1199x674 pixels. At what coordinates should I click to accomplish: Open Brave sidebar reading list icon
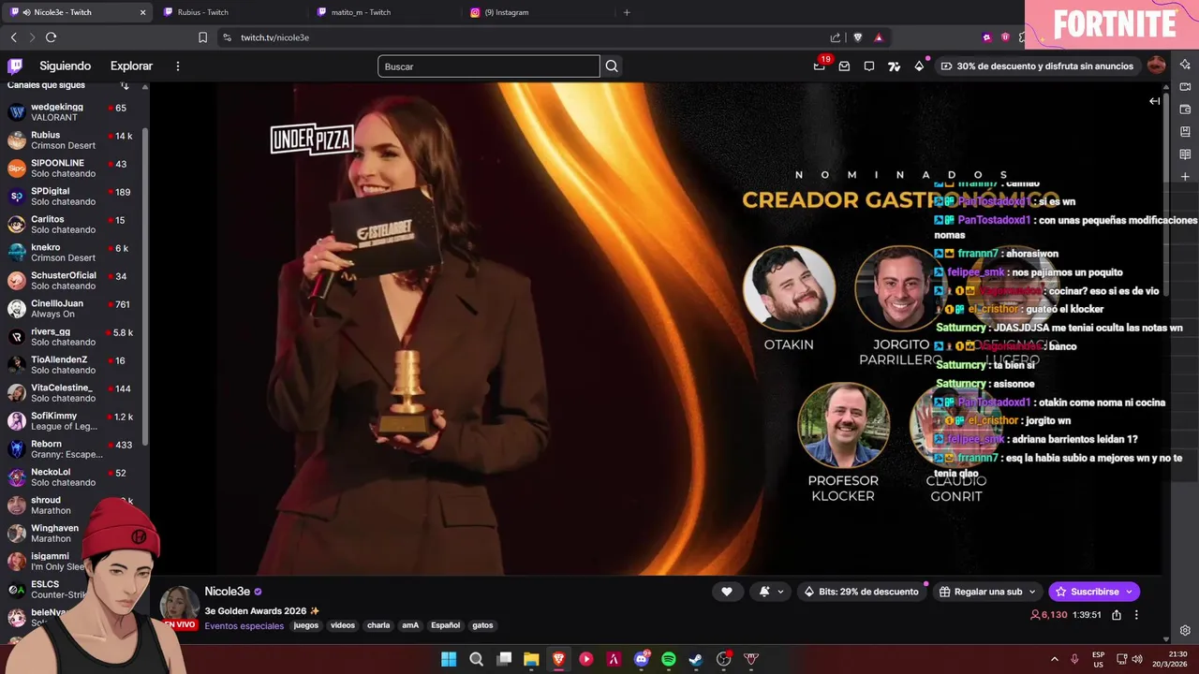click(x=1185, y=154)
